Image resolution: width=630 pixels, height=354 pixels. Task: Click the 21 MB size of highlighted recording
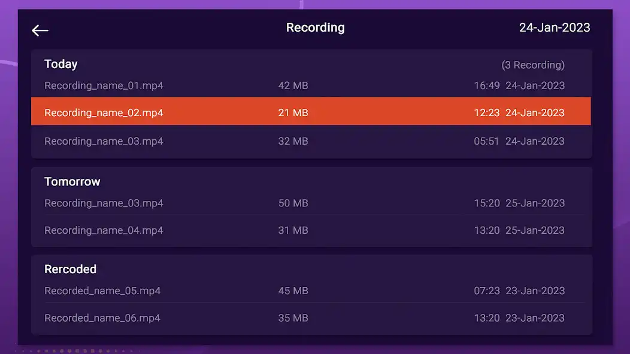pyautogui.click(x=293, y=112)
